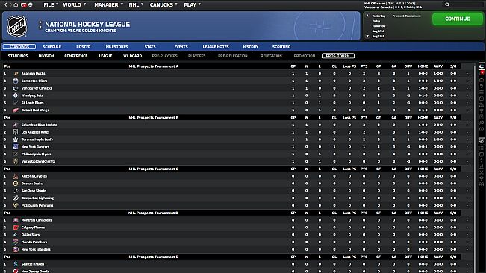
Task: Click the New York Islanders logo
Action: coord(16,249)
